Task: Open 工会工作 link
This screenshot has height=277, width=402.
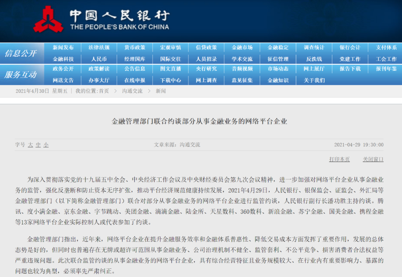Action: pos(386,59)
